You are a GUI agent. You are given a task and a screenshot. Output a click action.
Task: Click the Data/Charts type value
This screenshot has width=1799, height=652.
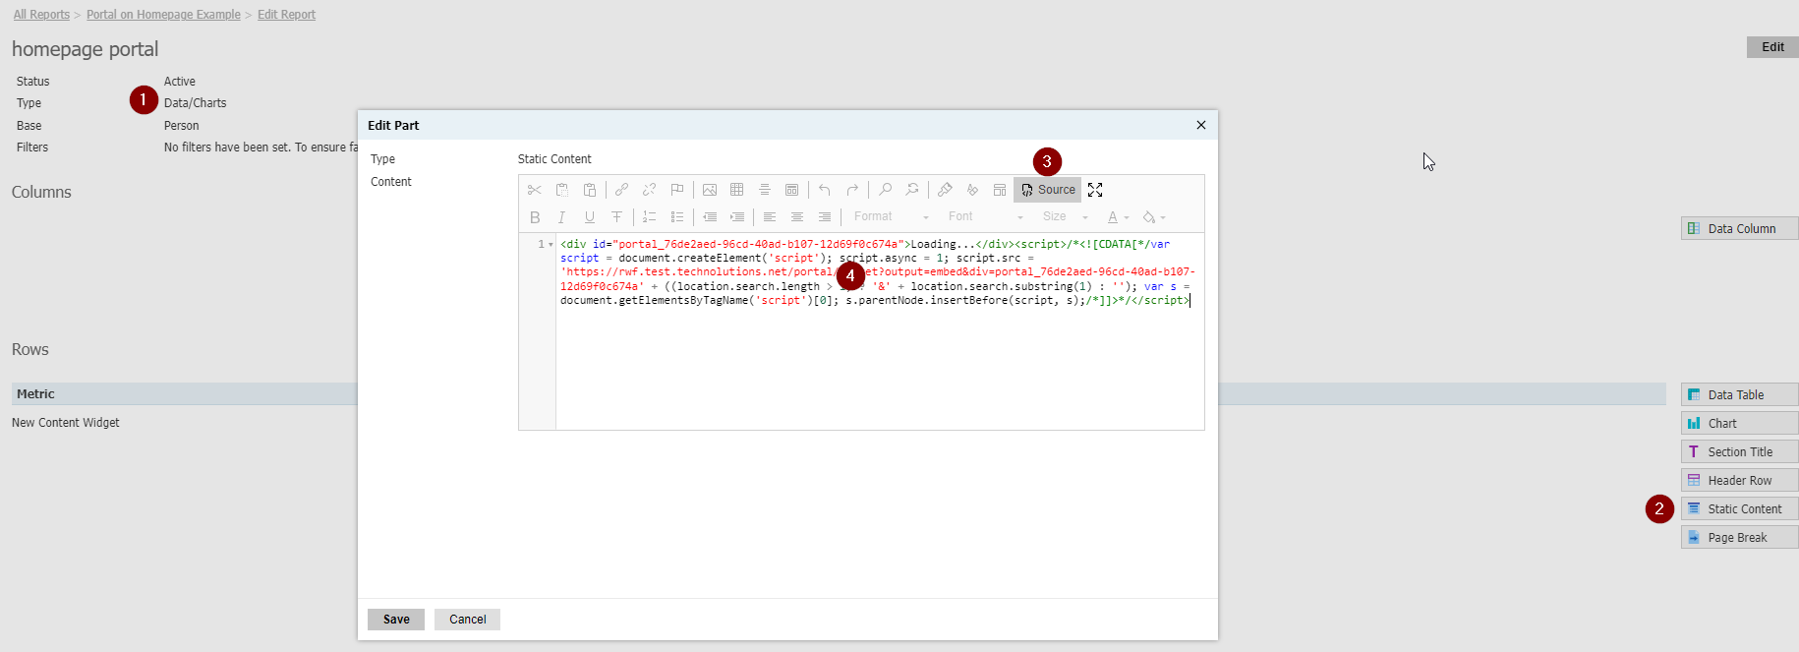pyautogui.click(x=196, y=103)
